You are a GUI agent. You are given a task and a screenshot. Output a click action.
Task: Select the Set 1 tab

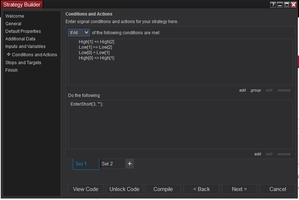point(81,164)
